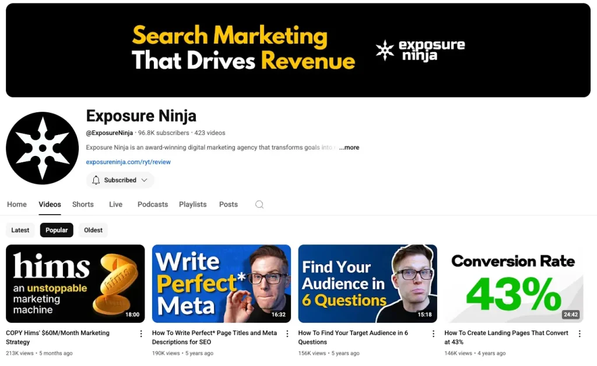Select the Oldest sort chip
The width and height of the screenshot is (597, 366).
[93, 230]
